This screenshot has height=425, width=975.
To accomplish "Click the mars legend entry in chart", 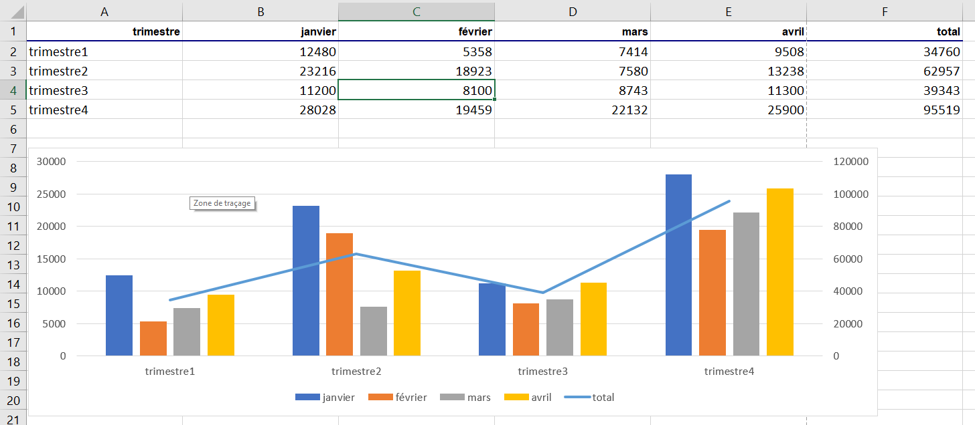I will click(466, 397).
